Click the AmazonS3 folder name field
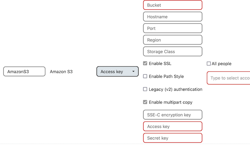 [x=24, y=72]
